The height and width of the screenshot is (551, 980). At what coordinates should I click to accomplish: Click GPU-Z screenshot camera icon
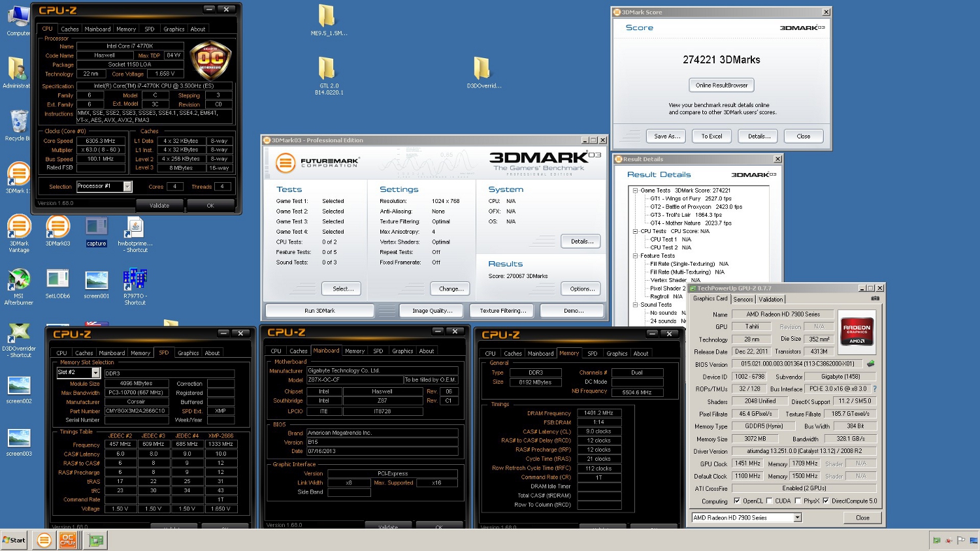(875, 298)
